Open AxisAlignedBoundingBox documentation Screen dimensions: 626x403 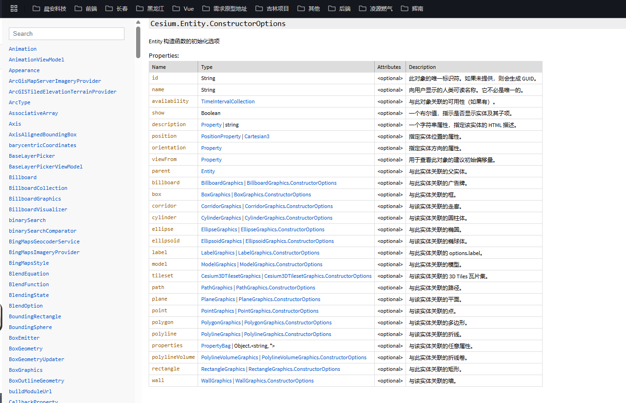(x=43, y=134)
